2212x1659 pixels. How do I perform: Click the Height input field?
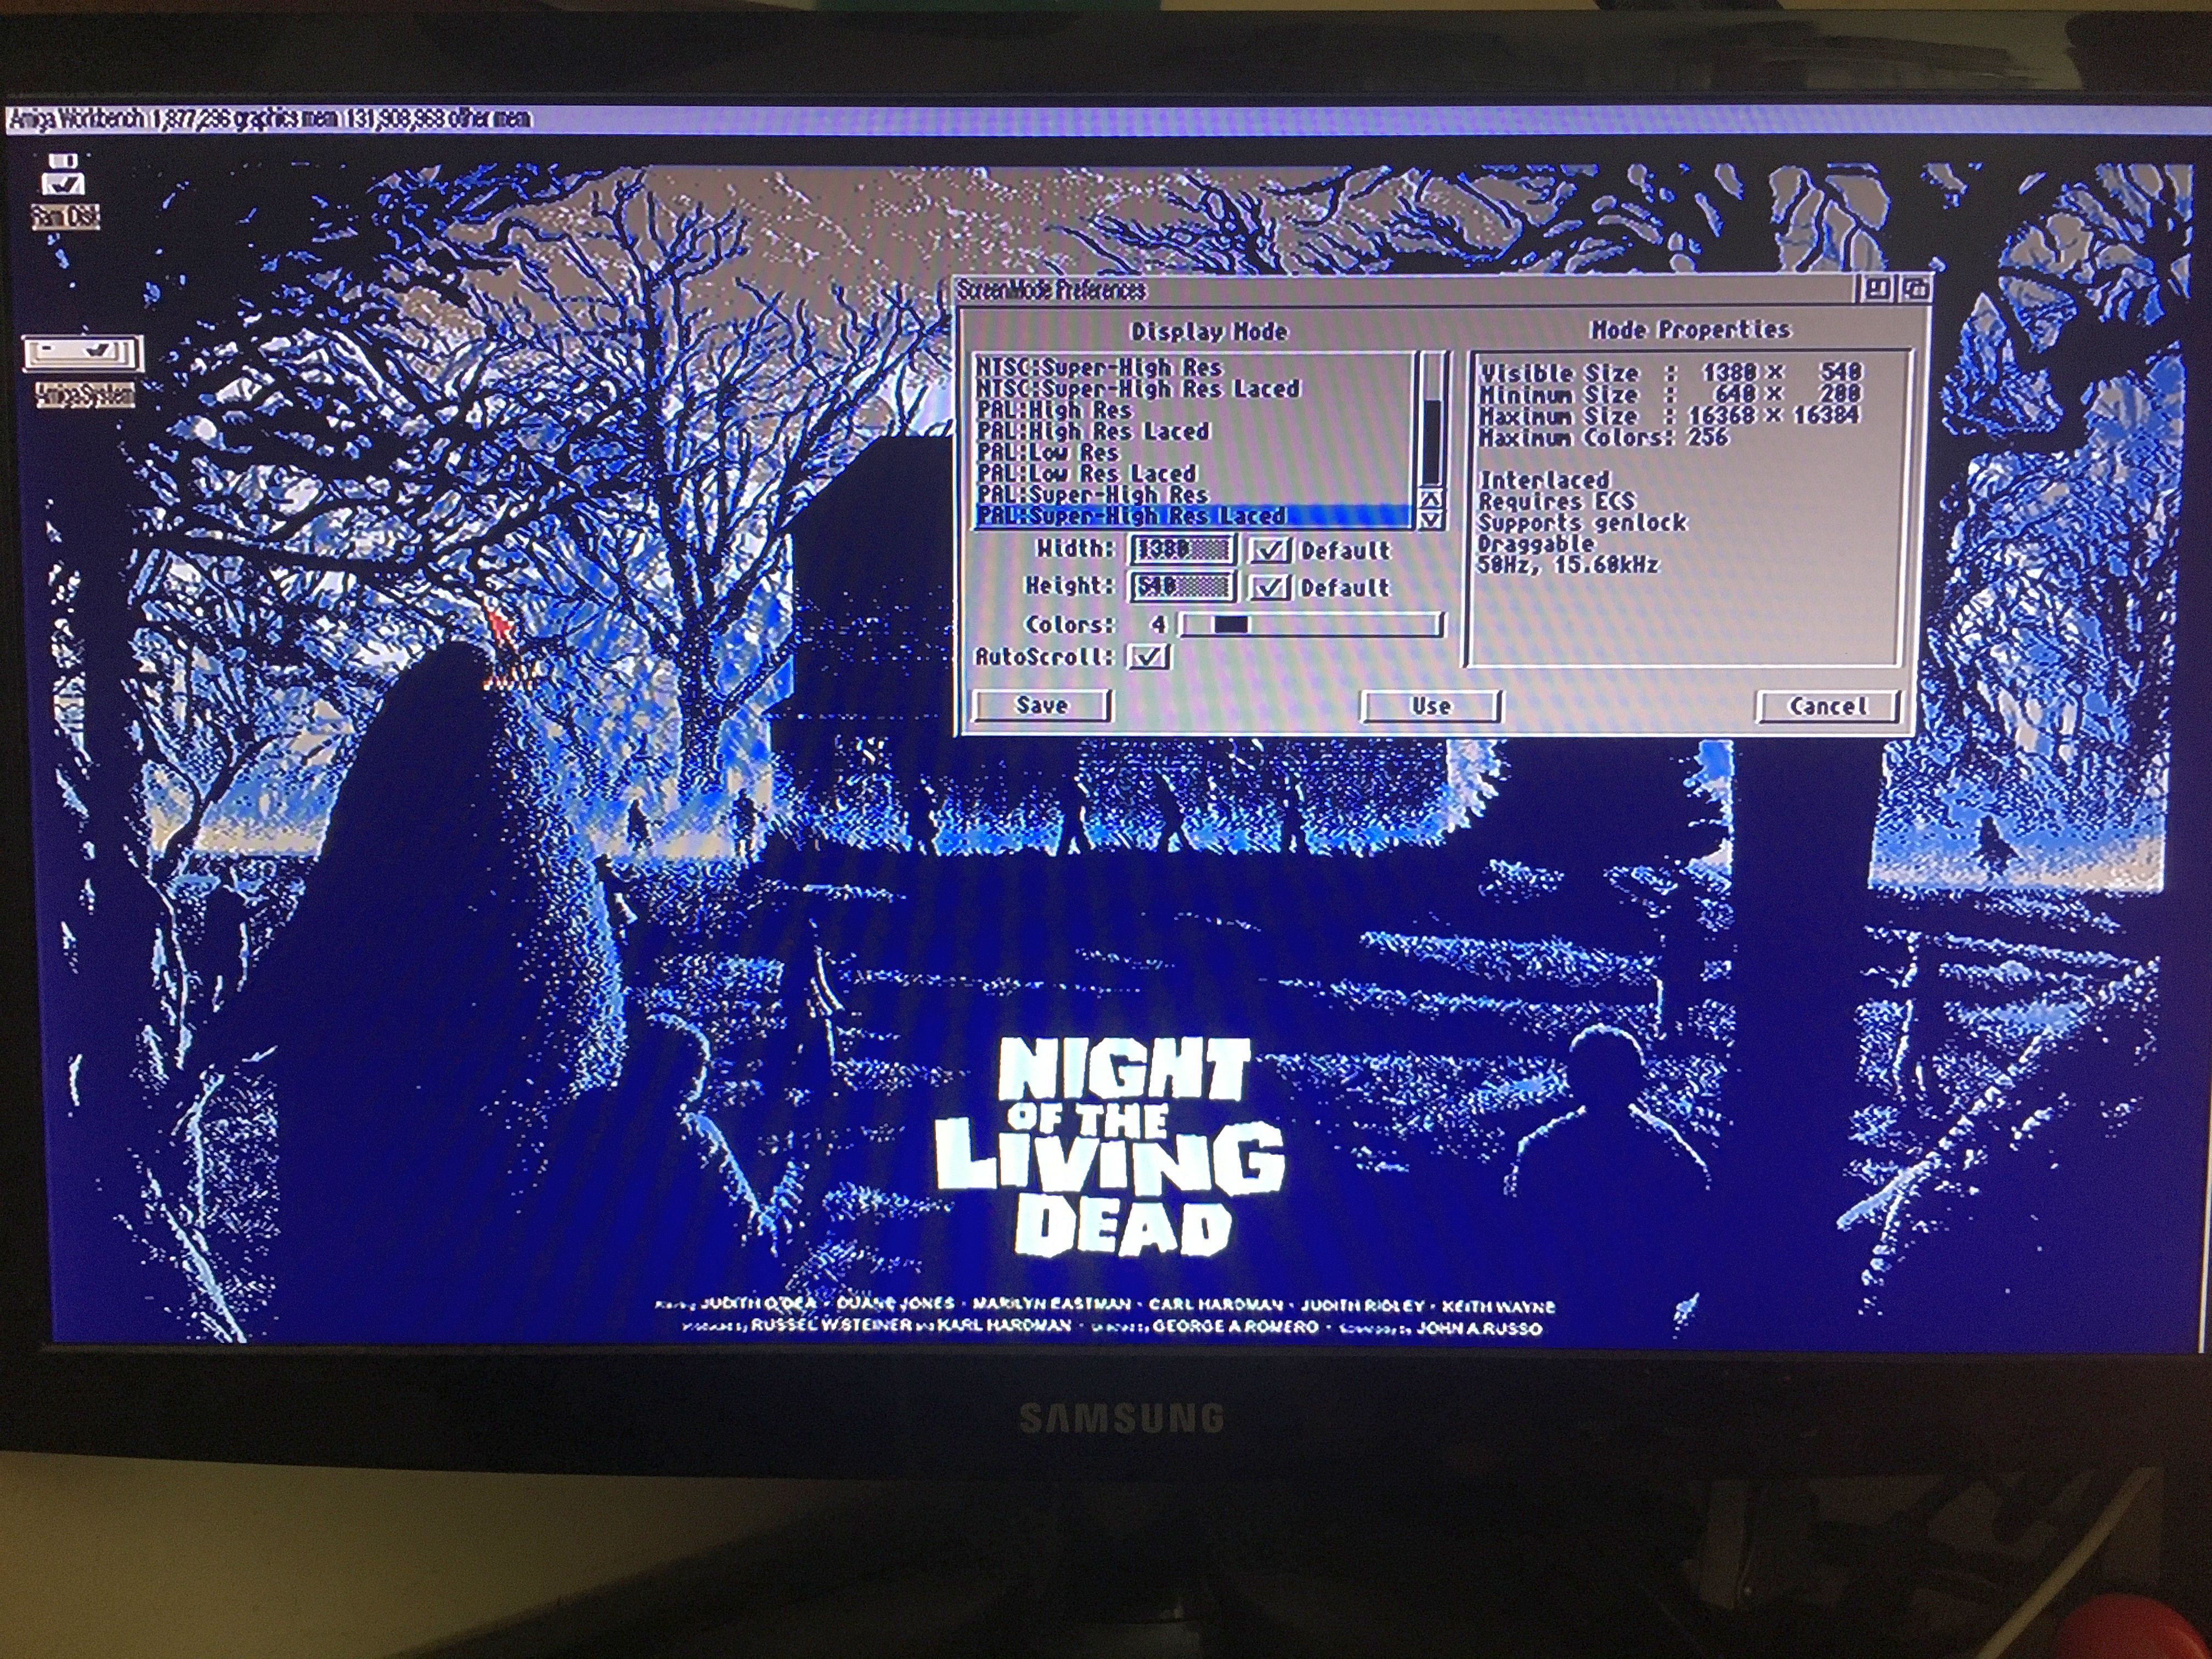[x=1183, y=586]
